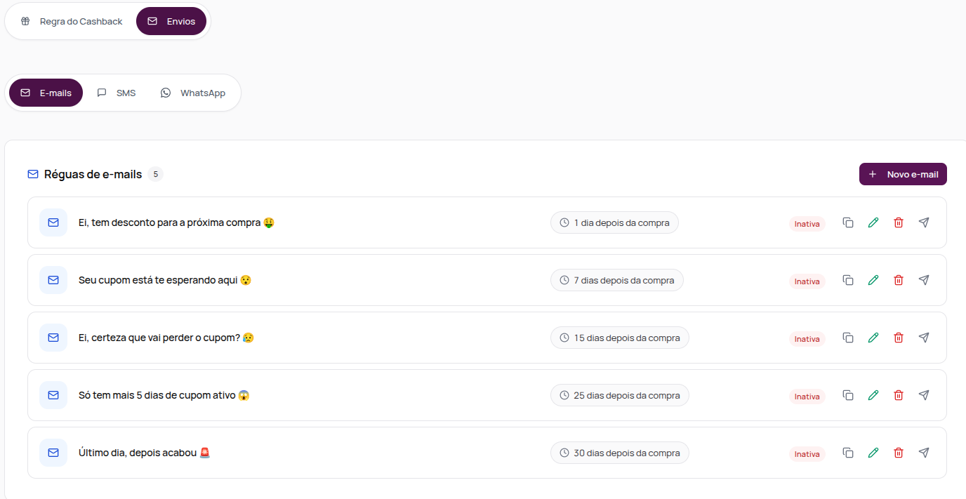966x499 pixels.
Task: Duplicate the 'Seu cupom está te esperando' email
Action: (x=848, y=280)
